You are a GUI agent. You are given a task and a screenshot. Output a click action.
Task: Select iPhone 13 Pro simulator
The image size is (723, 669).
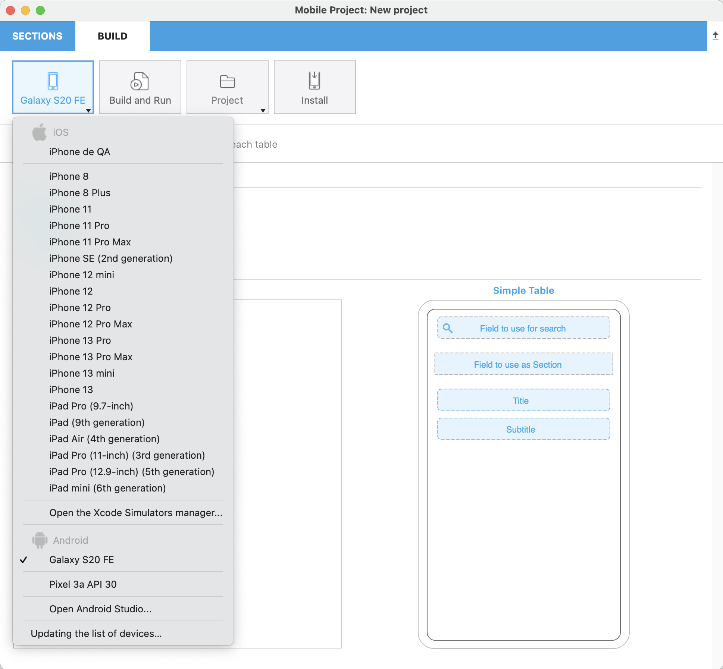point(123,340)
